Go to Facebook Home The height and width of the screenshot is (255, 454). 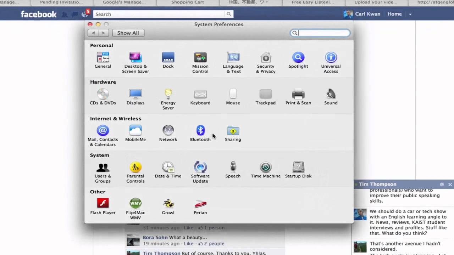394,14
